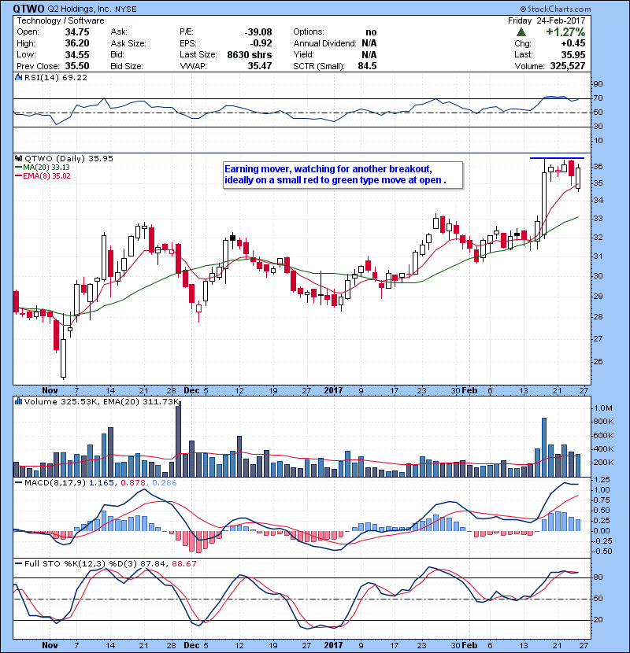This screenshot has width=630, height=653.
Task: Click the MACD histogram value 0.286
Action: (x=165, y=483)
